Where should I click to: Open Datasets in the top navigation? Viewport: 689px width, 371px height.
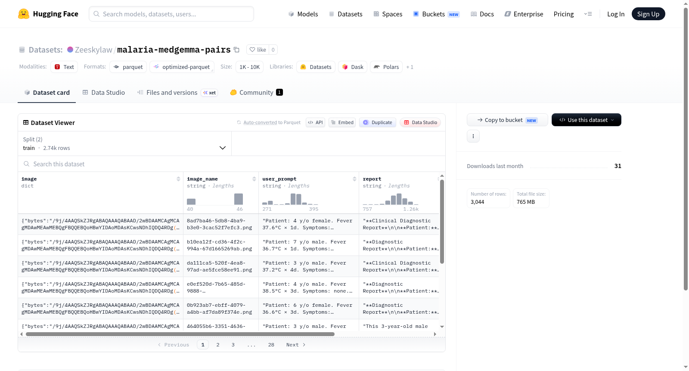point(346,14)
